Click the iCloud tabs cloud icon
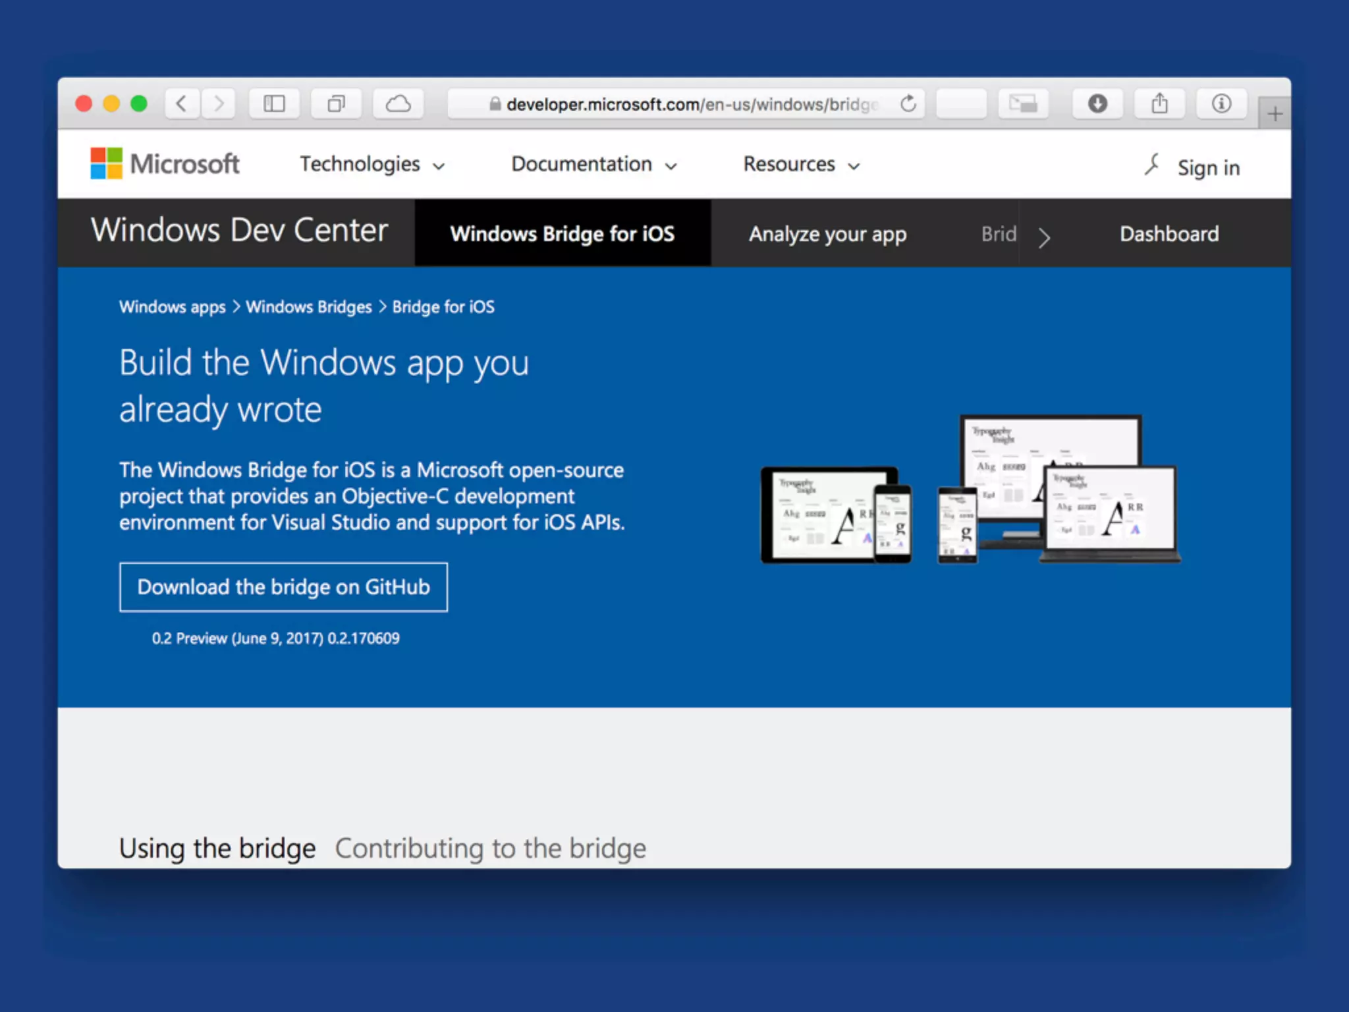 (x=398, y=103)
